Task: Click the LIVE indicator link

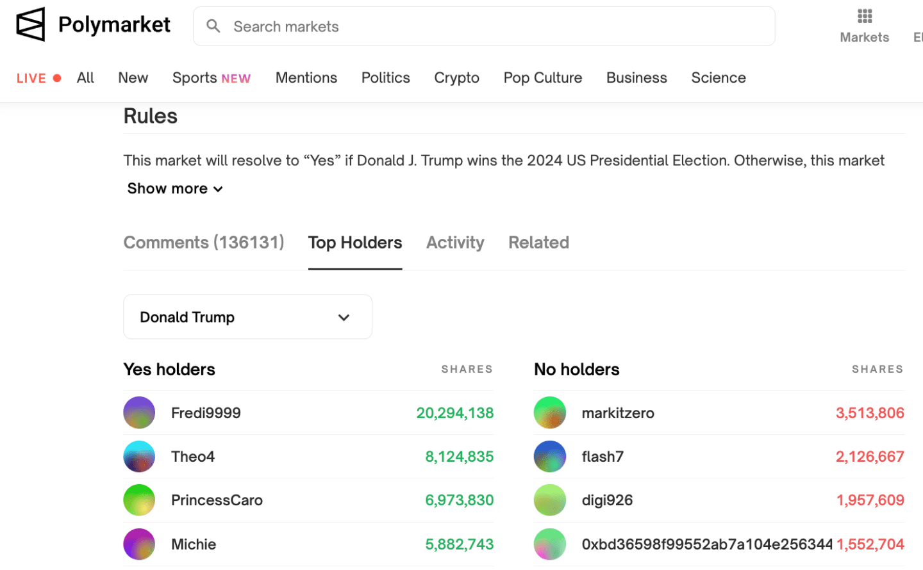Action: 38,78
